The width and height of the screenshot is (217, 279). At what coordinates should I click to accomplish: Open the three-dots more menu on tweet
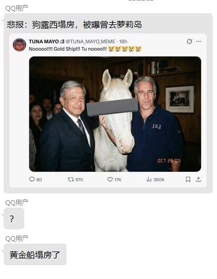click(199, 41)
